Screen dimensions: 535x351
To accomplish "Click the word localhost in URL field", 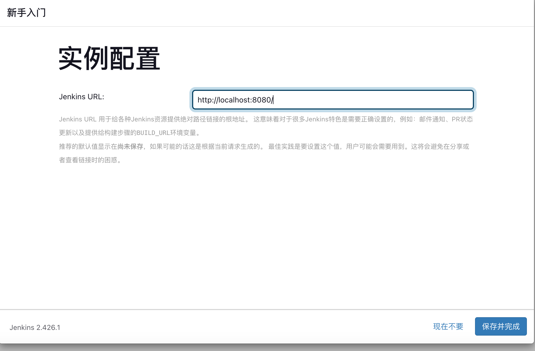I will point(234,100).
